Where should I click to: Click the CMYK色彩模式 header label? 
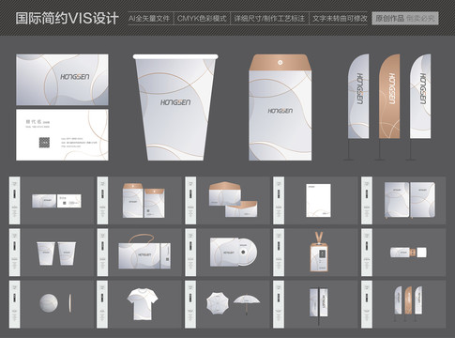click(202, 19)
